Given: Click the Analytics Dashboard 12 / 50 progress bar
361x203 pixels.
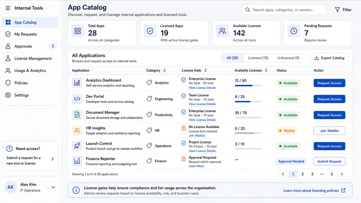Looking at the screenshot, I should click(x=248, y=85).
